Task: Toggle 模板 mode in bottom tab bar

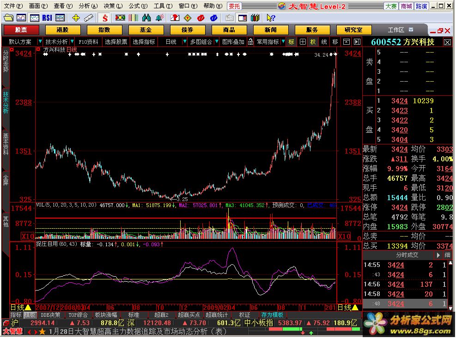Action: pyautogui.click(x=30, y=315)
